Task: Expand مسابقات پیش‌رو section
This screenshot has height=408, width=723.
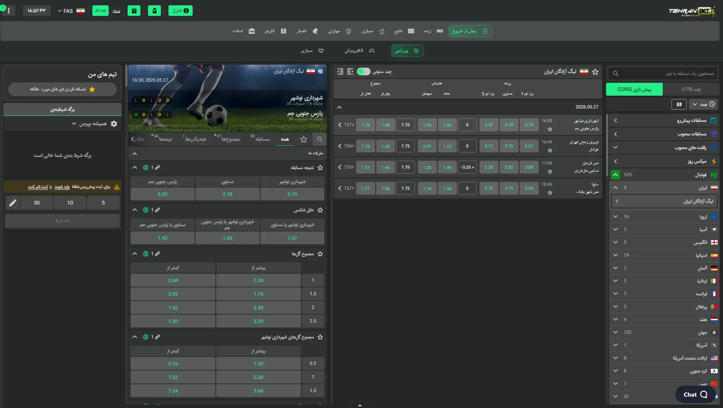Action: coord(663,121)
